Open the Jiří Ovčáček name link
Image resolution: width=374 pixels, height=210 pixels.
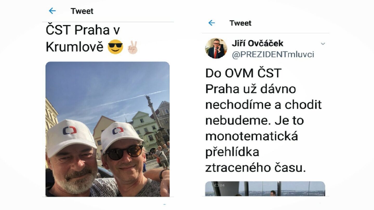[x=257, y=43]
